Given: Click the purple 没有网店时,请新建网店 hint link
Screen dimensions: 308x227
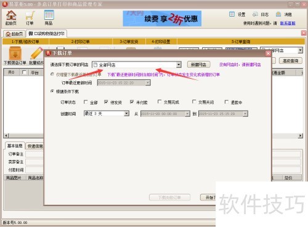Looking at the screenshot, I should point(240,65).
